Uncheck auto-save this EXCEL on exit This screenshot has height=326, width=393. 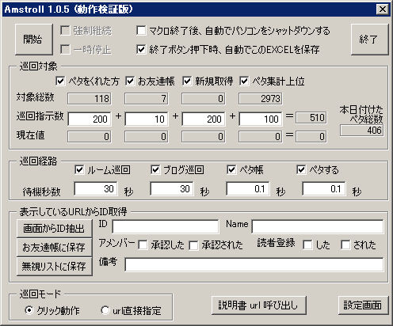141,49
